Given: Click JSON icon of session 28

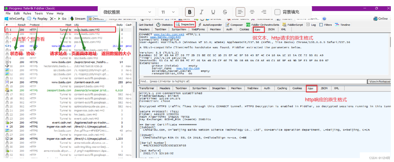Looking at the screenshot, I should (7, 139).
